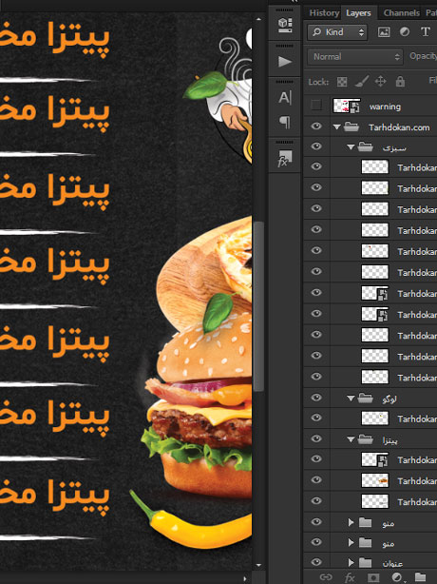Click the lock all padlock icon
This screenshot has height=584, width=437.
click(x=400, y=81)
